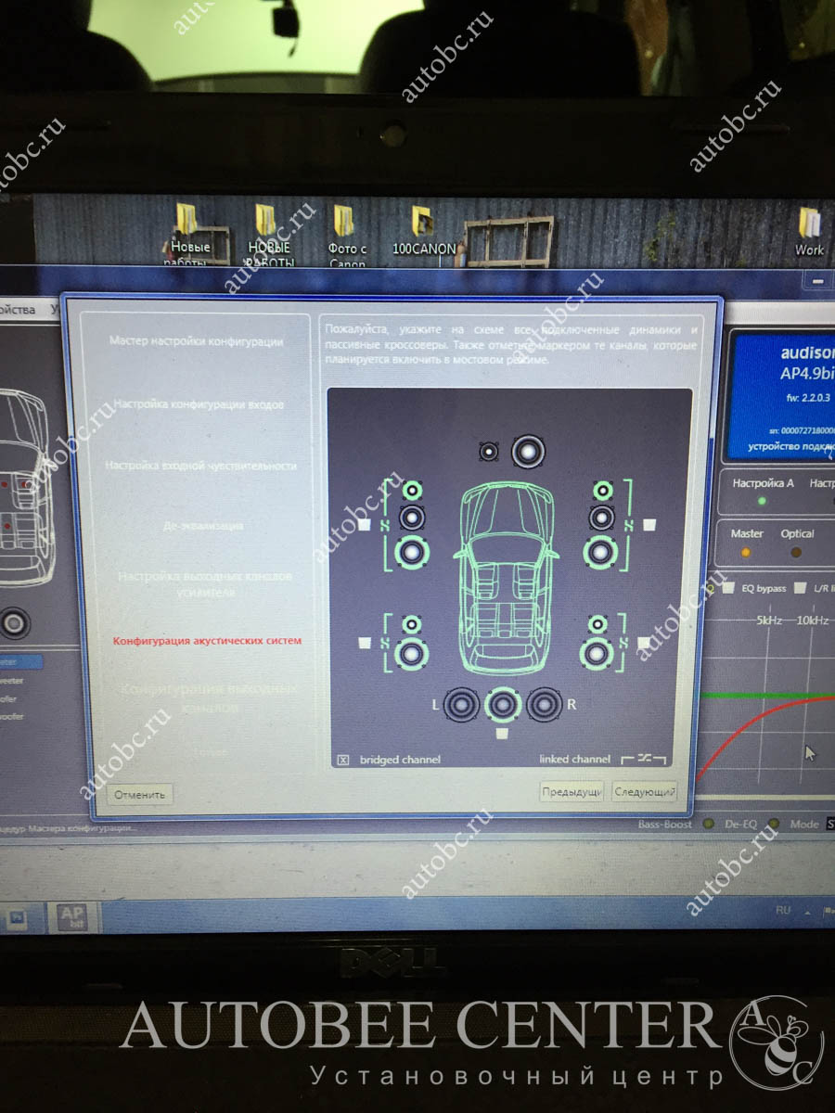Select the rear left woofer speaker
This screenshot has height=1113, width=835.
411,654
